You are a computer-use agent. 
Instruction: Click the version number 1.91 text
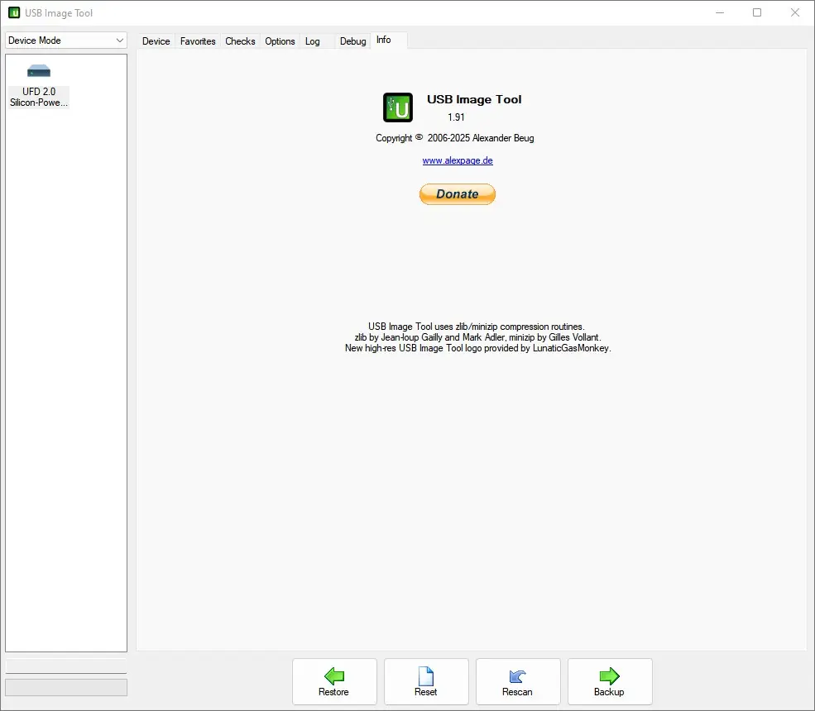457,117
